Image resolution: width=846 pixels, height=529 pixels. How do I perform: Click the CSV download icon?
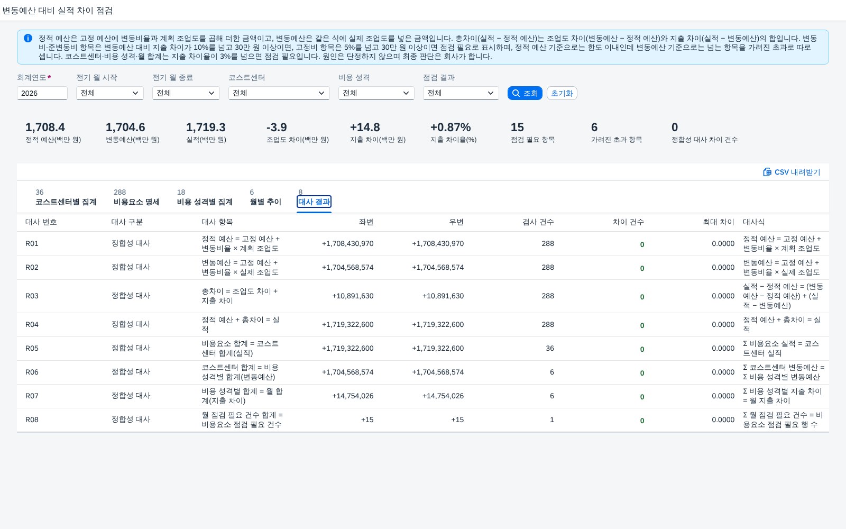[x=767, y=172]
